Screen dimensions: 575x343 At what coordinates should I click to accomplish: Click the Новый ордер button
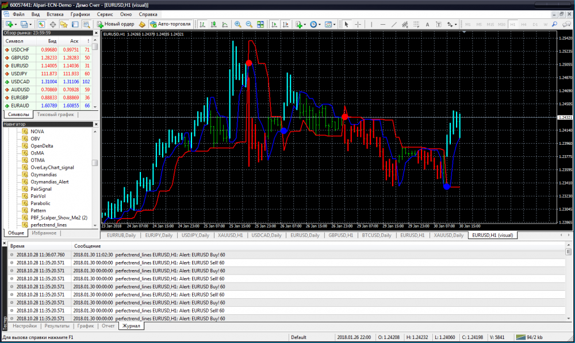pos(116,24)
